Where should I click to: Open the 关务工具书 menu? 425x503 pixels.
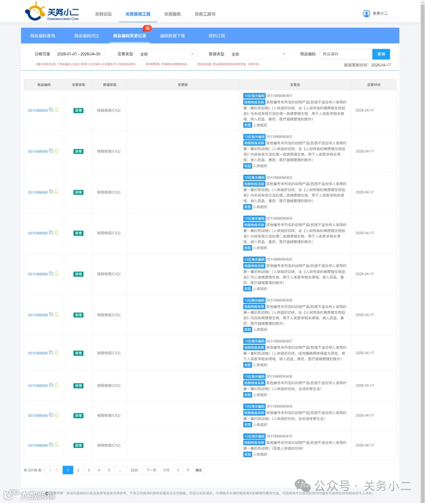[205, 14]
